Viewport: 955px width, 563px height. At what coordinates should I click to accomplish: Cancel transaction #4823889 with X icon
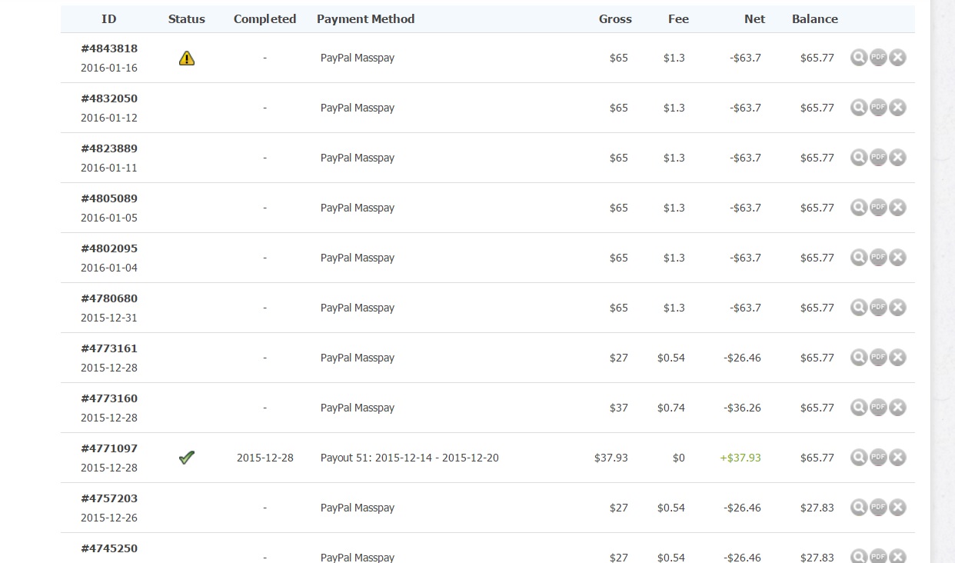[897, 158]
